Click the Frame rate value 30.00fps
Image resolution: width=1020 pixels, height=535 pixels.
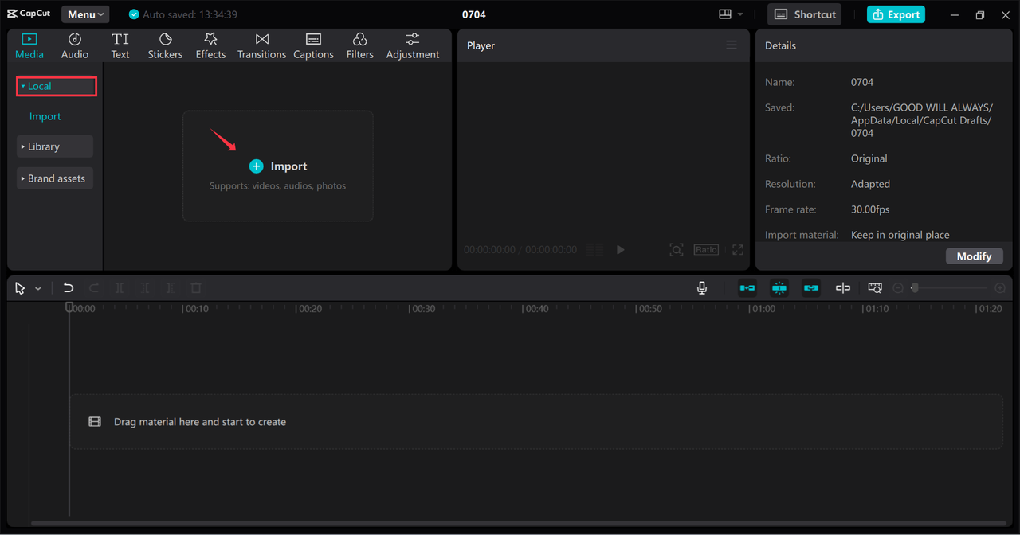870,209
